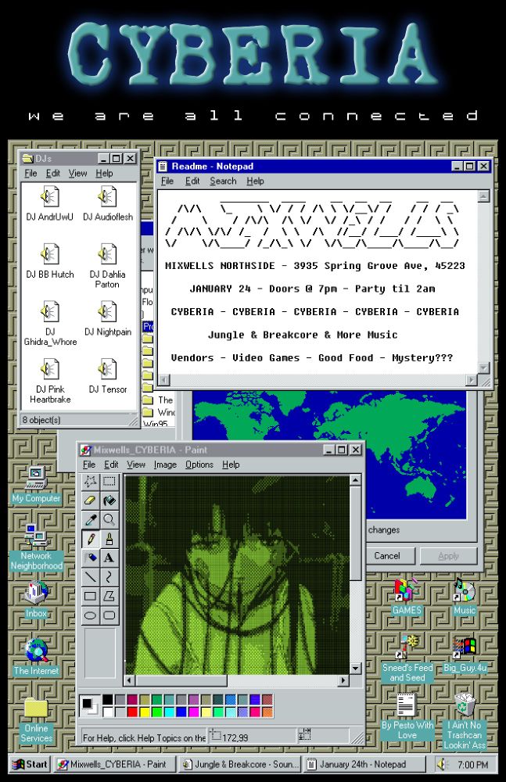
Task: Open the DJ Audioflesh sound file
Action: [108, 203]
